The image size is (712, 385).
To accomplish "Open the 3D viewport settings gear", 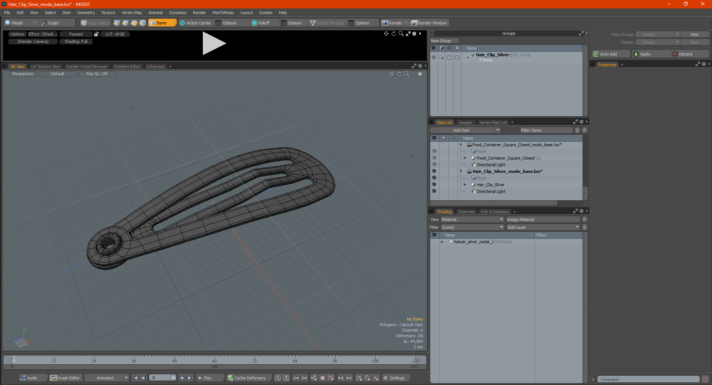I will [x=420, y=74].
